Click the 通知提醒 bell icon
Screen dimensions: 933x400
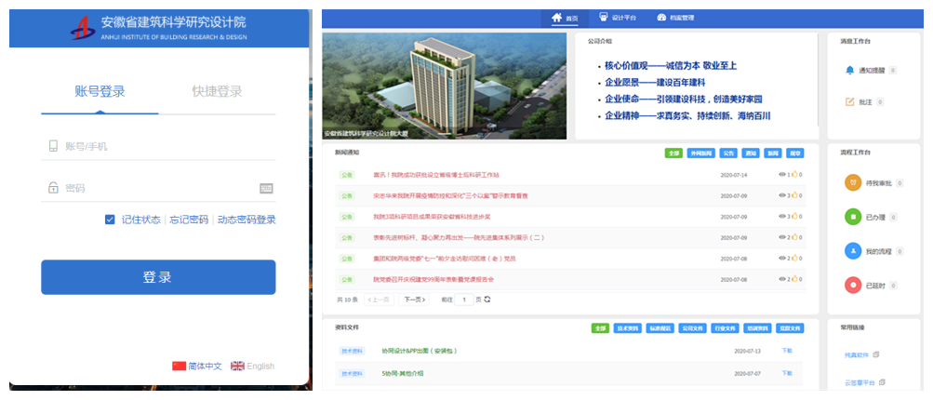[848, 70]
